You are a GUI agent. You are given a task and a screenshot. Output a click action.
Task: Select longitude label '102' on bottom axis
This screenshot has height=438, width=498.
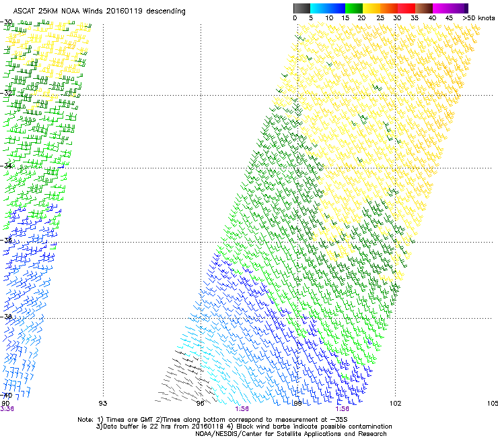point(395,404)
